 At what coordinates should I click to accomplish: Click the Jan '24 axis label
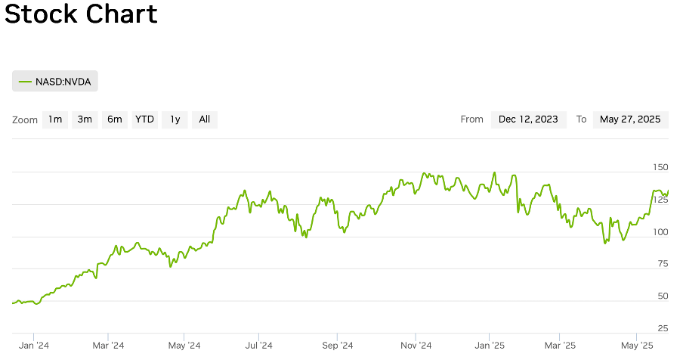click(34, 346)
